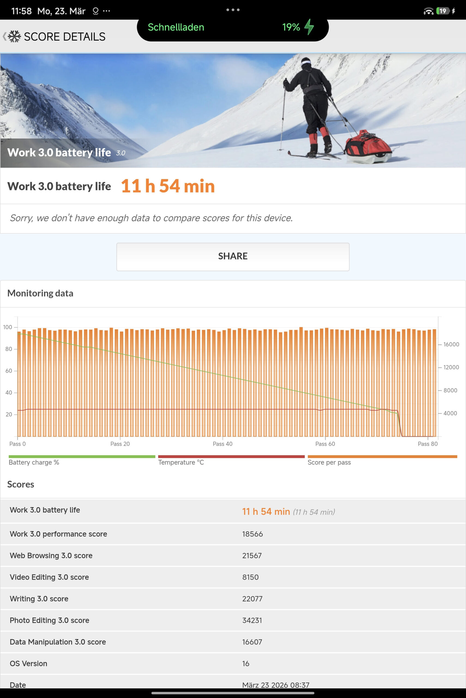Tap the back chevron beside SCORE DETAILS
Viewport: 466px width, 698px height.
4,37
